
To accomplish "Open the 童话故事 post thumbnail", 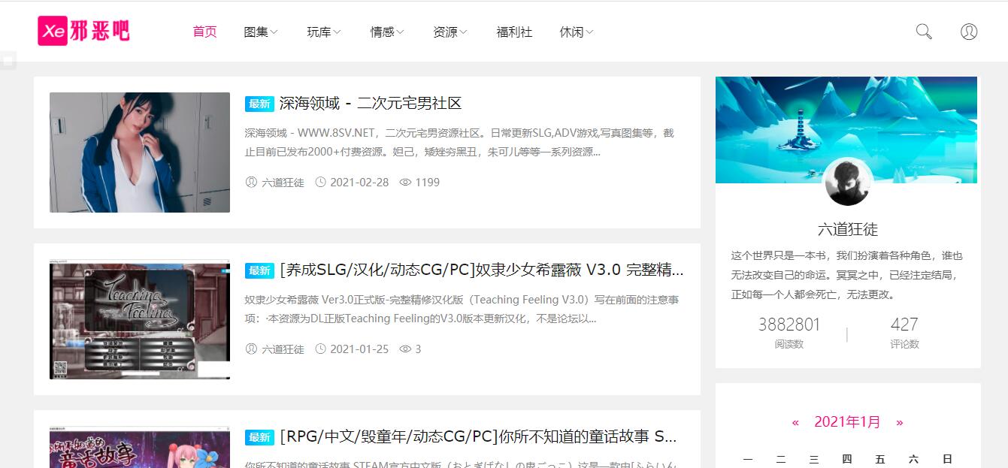I will pos(140,447).
